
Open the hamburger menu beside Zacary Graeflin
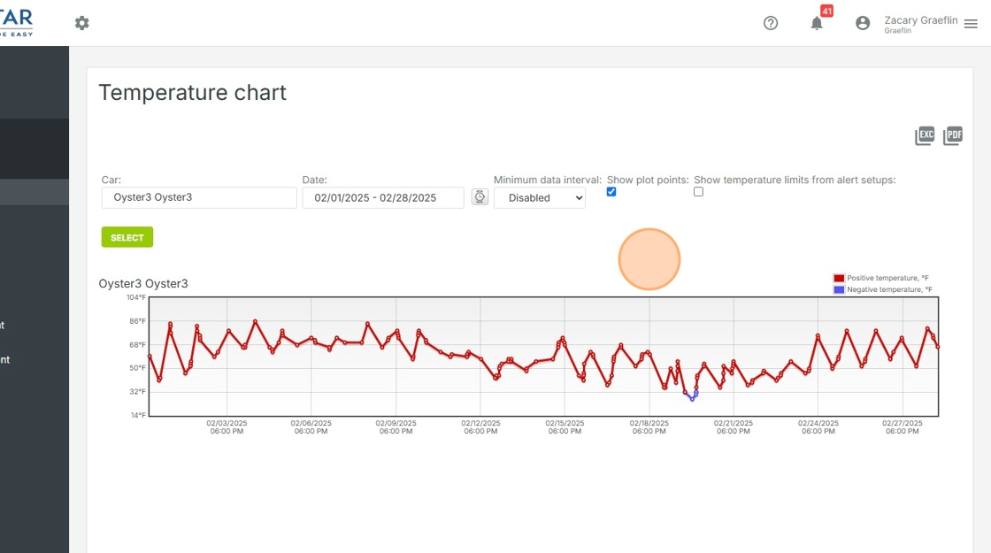pos(972,23)
